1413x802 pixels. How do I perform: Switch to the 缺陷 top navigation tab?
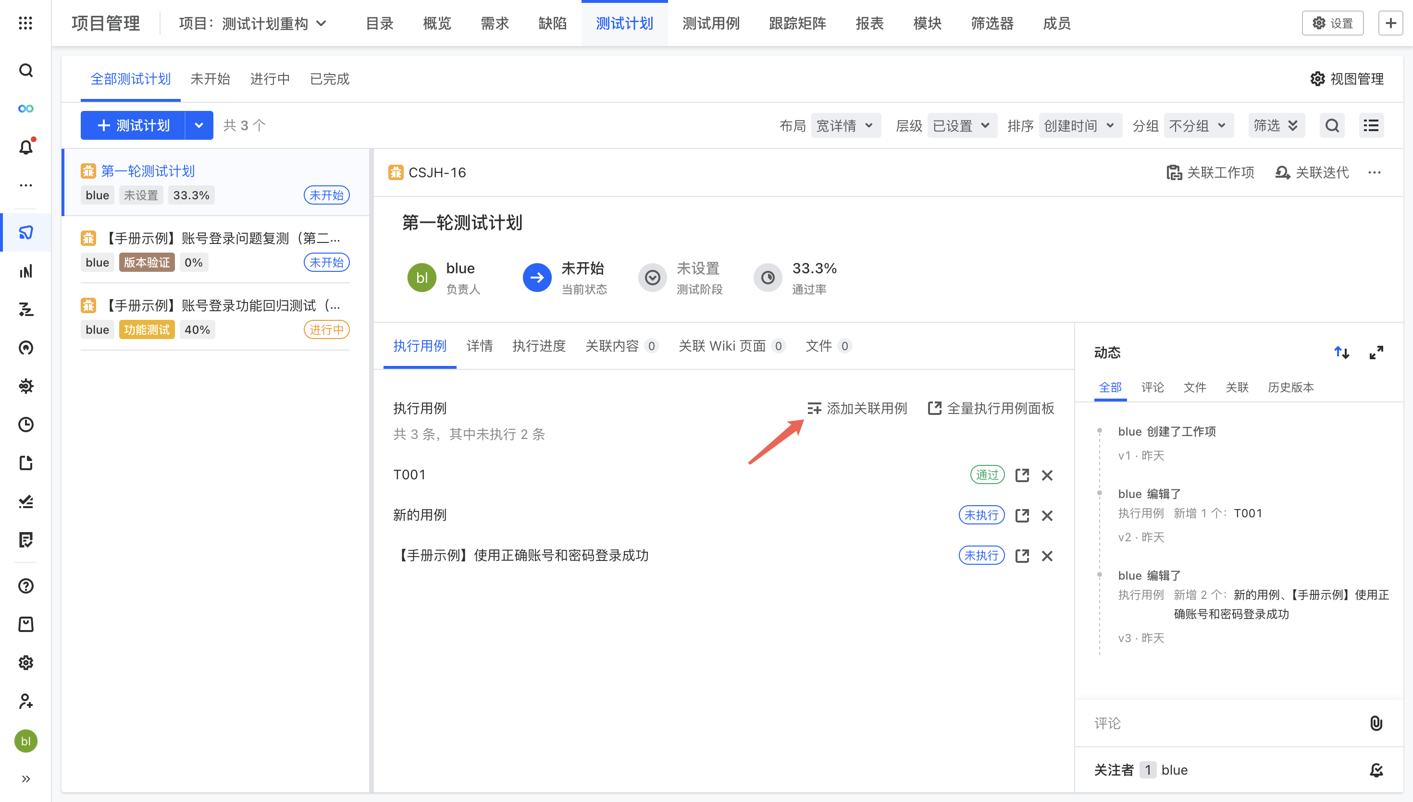tap(552, 23)
